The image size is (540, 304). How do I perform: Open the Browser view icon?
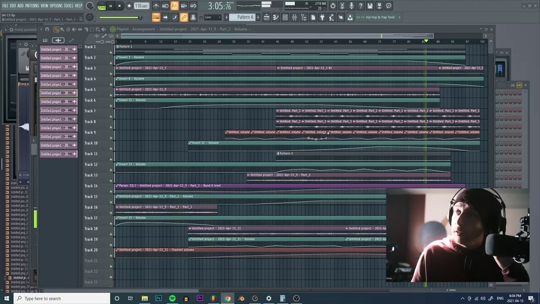[304, 17]
